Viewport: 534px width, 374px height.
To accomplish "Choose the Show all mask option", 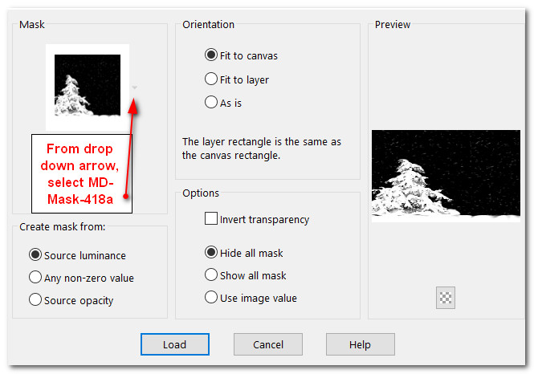I will click(x=212, y=275).
